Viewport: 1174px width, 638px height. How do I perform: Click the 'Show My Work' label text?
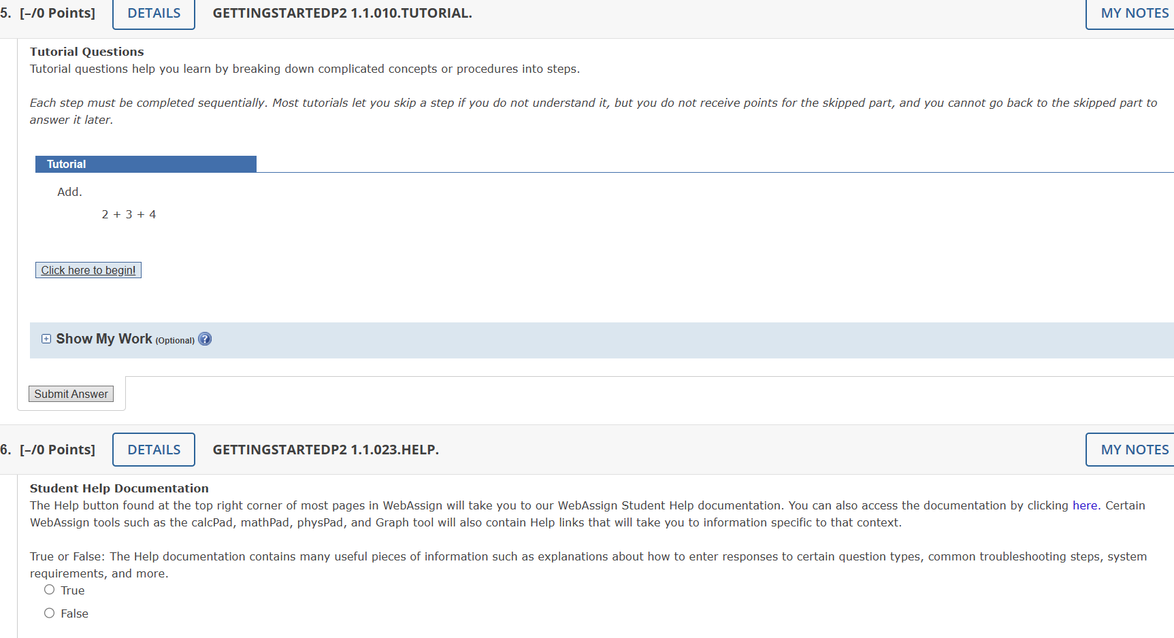coord(104,339)
